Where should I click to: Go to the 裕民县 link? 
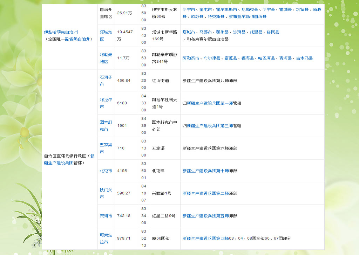click(x=273, y=32)
